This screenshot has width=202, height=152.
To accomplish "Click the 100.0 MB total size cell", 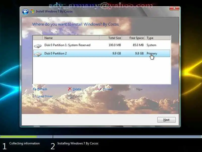I will [x=115, y=45].
